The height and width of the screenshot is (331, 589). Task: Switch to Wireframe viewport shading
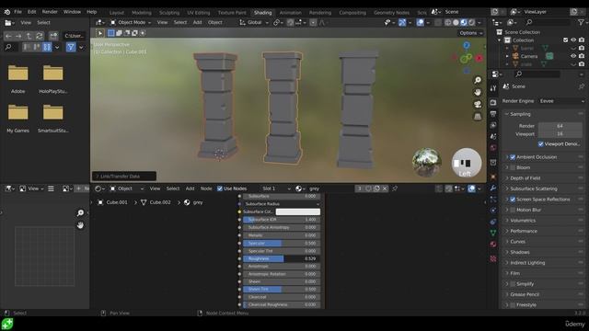click(x=448, y=22)
